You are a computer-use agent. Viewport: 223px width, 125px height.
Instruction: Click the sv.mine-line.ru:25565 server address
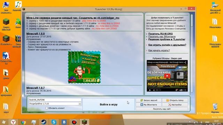(109, 23)
